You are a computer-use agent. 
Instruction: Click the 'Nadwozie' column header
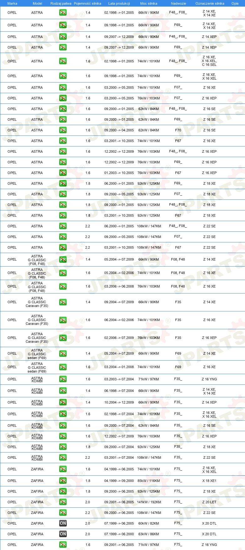[x=179, y=3]
